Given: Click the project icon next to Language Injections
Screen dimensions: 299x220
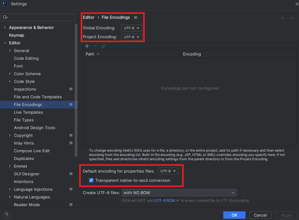Looking at the screenshot, I should click(x=71, y=189).
